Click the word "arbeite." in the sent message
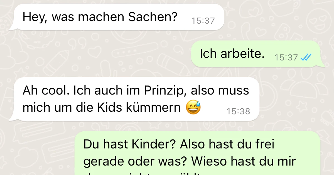This screenshot has height=175, width=334. [243, 54]
